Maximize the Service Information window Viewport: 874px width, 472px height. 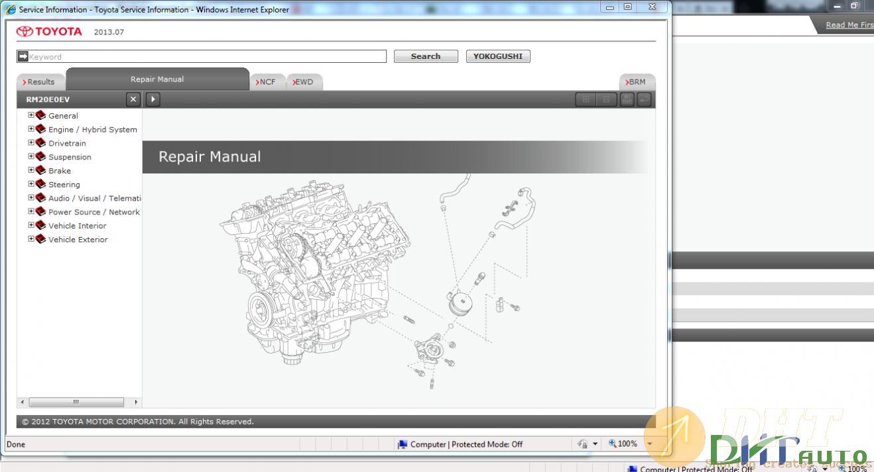coord(627,6)
